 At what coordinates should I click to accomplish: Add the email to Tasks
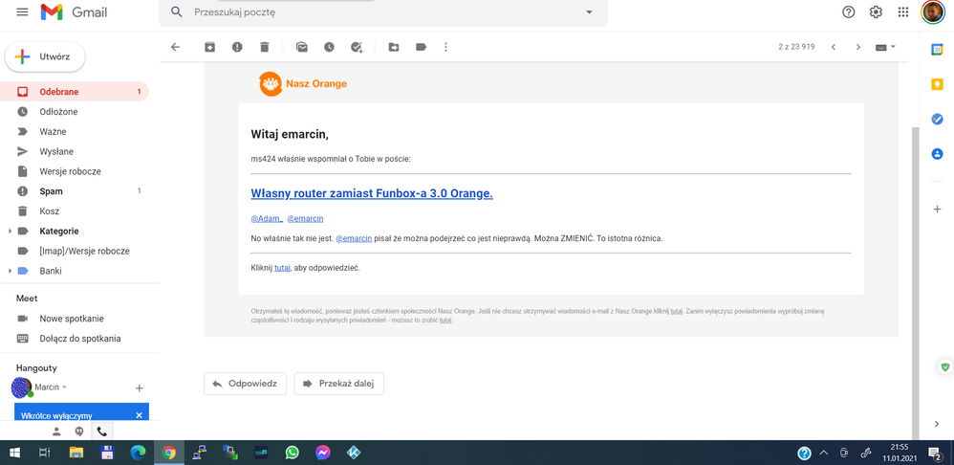pyautogui.click(x=357, y=47)
